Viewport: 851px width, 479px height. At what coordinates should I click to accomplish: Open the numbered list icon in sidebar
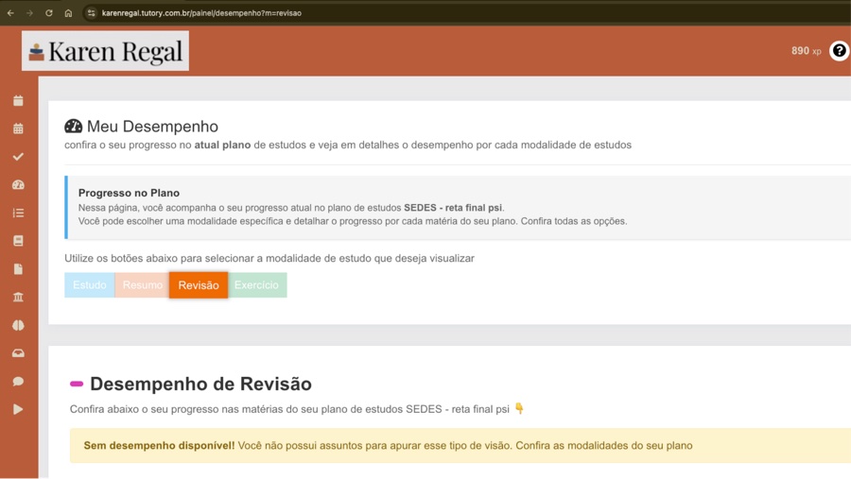19,213
